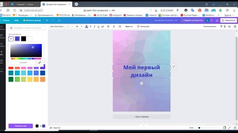Enter fullscreen presentation mode
This screenshot has height=133, width=238.
click(x=229, y=128)
